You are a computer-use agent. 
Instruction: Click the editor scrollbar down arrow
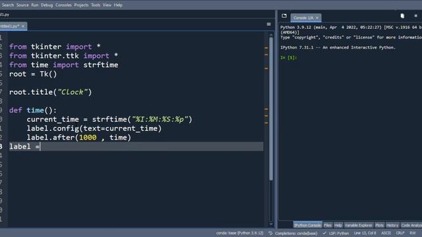coord(271,224)
